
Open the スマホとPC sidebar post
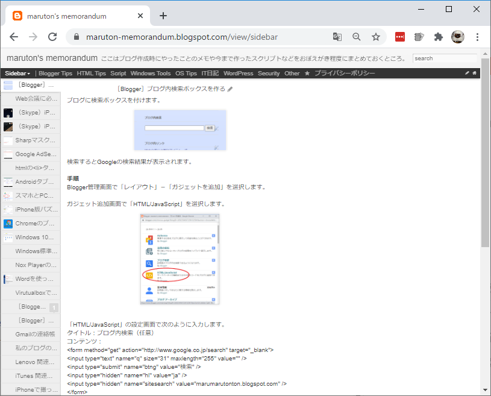point(30,195)
